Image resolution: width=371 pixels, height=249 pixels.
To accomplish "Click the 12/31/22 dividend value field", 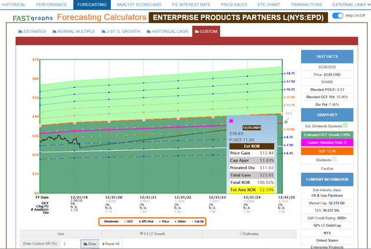I will [179, 212].
